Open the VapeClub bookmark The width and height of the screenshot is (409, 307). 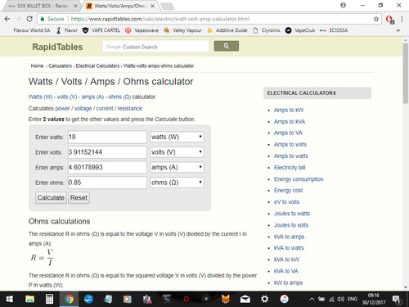pos(300,30)
